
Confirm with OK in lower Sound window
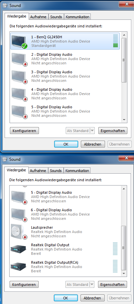click(66, 298)
